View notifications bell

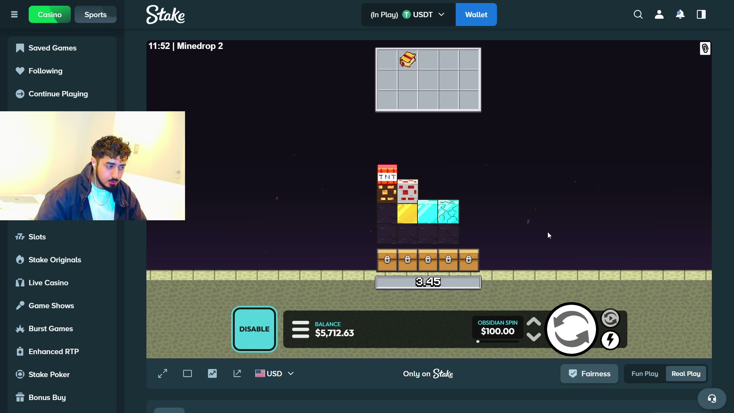point(680,15)
